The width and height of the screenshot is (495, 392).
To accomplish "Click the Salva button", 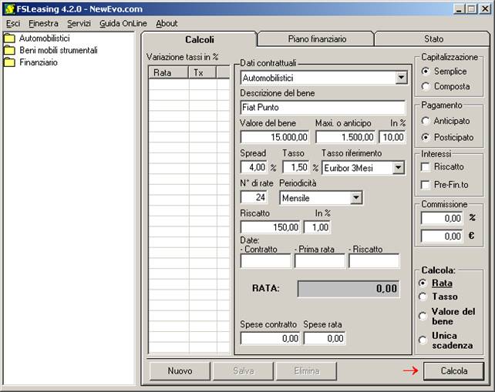I will 244,371.
